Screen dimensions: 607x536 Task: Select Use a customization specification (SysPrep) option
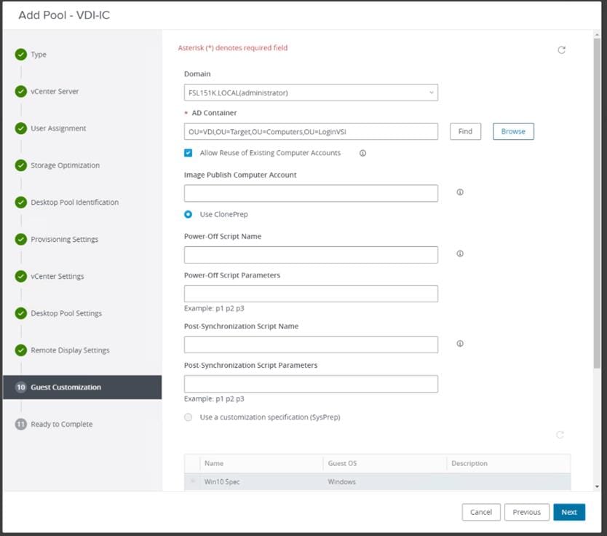(189, 417)
